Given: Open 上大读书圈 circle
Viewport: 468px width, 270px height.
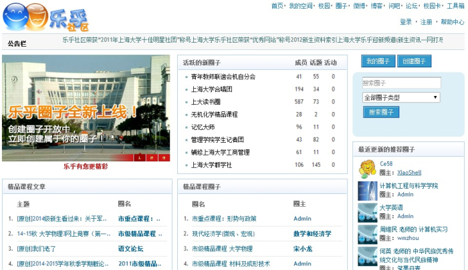Looking at the screenshot, I should pos(206,102).
